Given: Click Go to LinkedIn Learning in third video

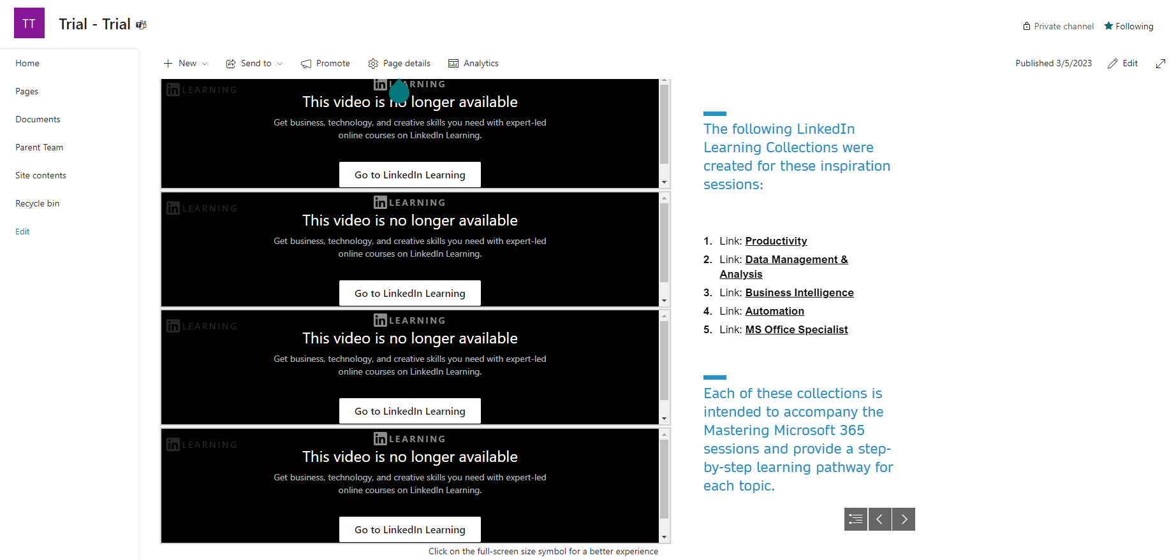Looking at the screenshot, I should 410,411.
